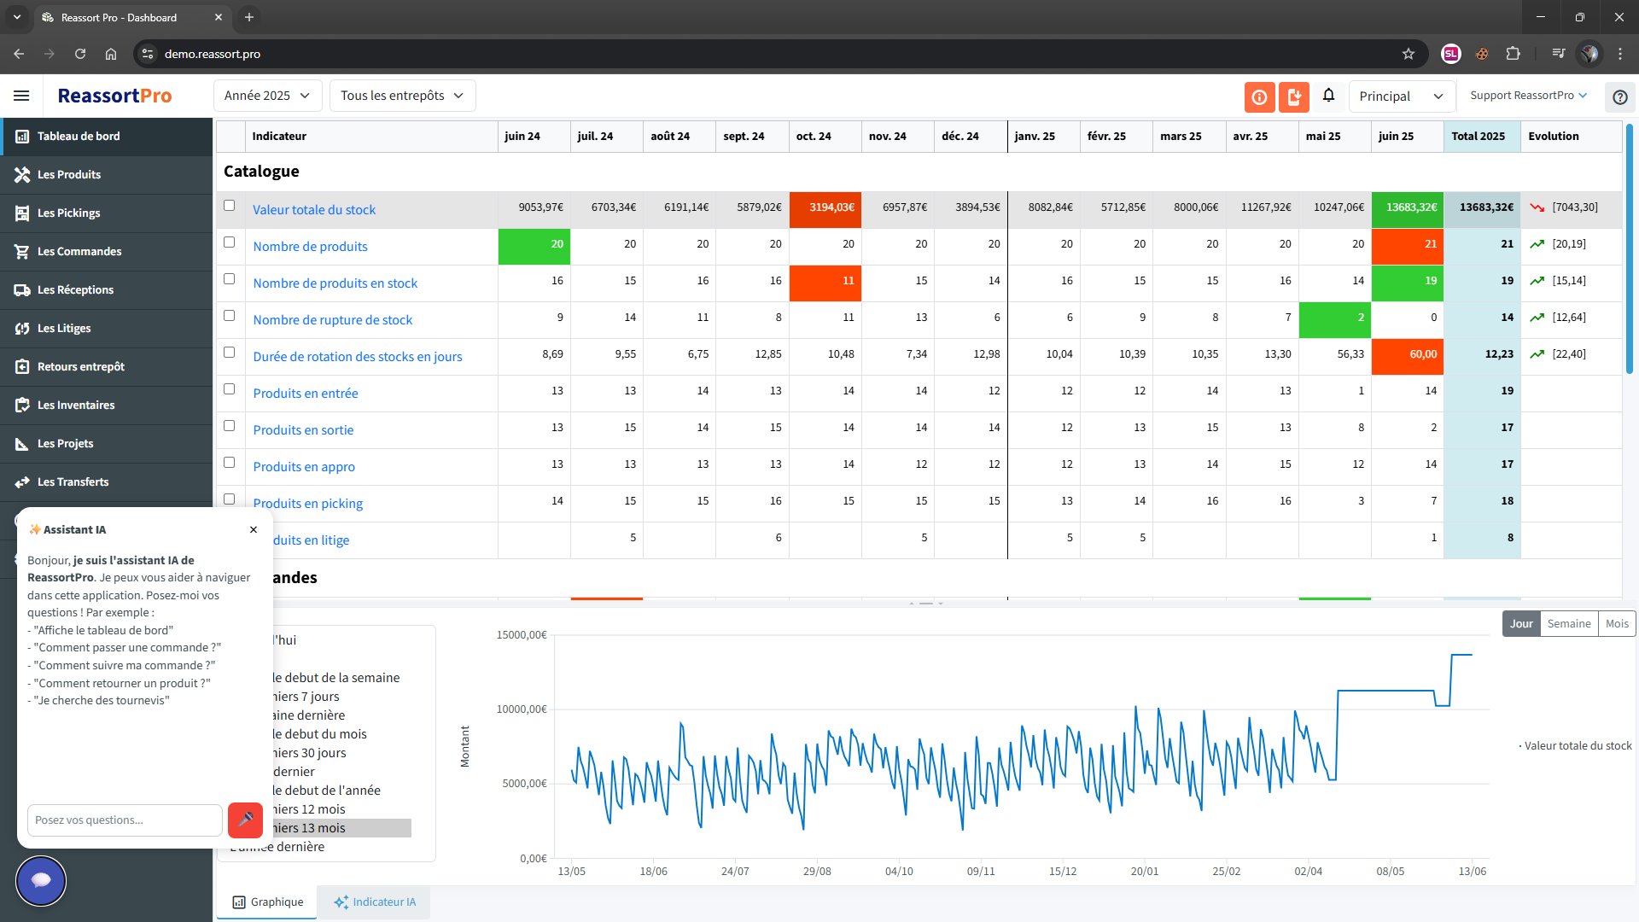Viewport: 1639px width, 922px height.
Task: Open the help question mark icon
Action: click(x=1619, y=97)
